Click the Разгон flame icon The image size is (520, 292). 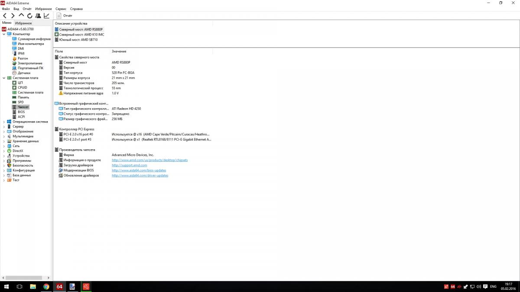14,58
